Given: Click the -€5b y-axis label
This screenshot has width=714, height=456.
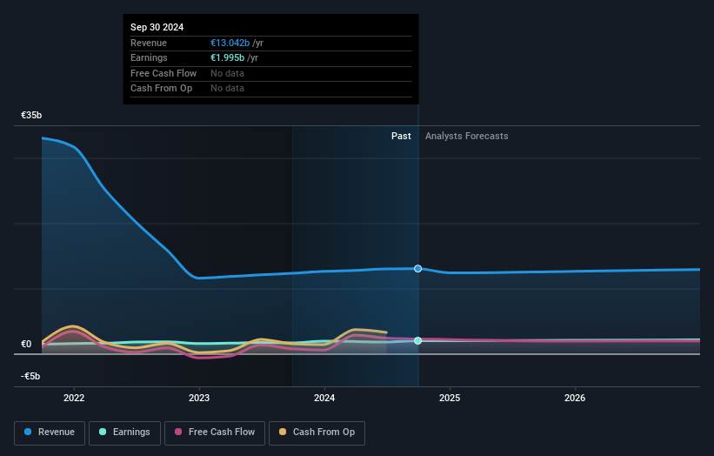Looking at the screenshot, I should tap(30, 376).
